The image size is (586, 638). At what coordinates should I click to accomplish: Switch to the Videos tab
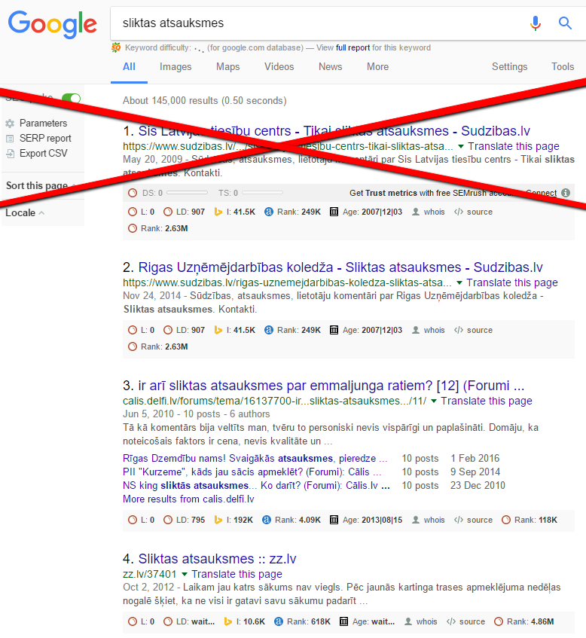coord(279,67)
